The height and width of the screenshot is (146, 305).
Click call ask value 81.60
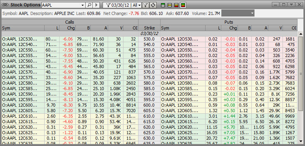click(98, 39)
